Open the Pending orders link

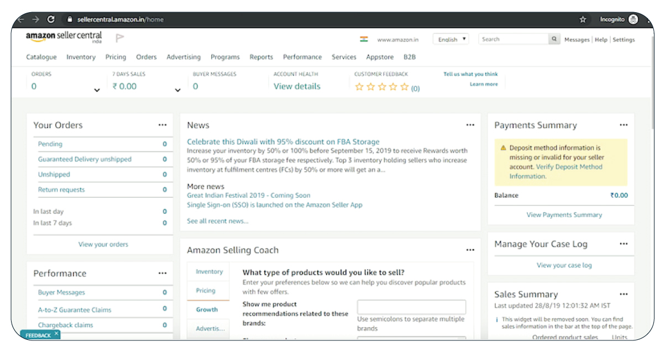click(x=50, y=144)
